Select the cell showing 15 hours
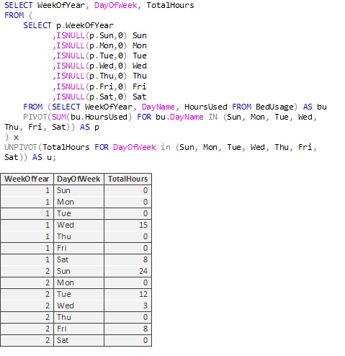The height and width of the screenshot is (356, 345). [x=128, y=225]
